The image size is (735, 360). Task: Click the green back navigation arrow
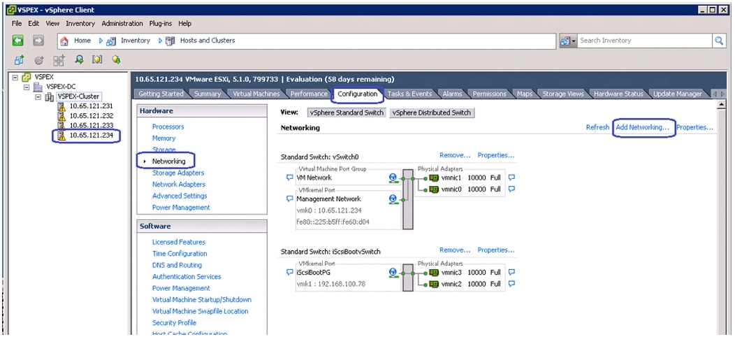[x=18, y=41]
